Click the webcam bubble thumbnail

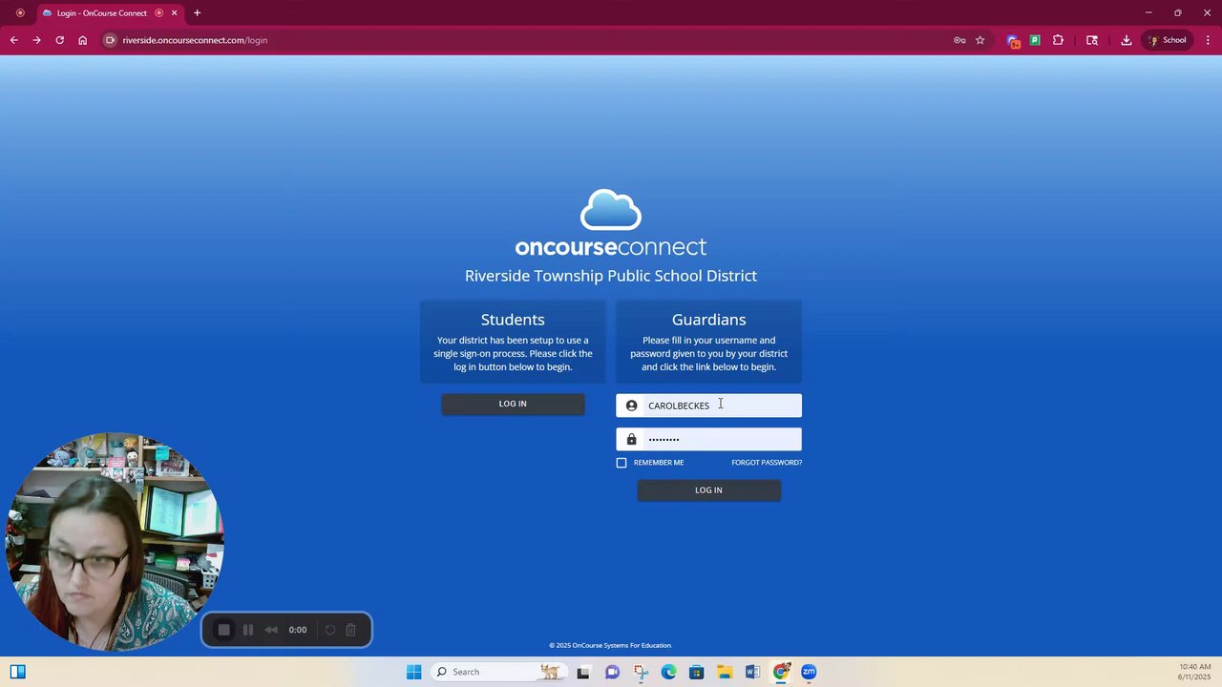tap(114, 541)
